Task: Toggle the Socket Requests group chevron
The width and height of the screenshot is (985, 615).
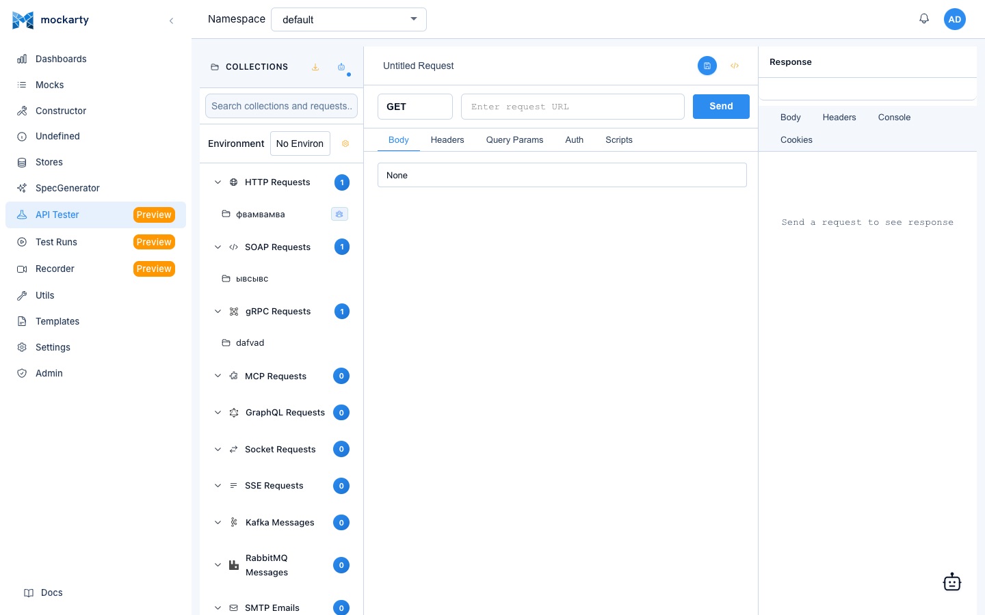Action: pyautogui.click(x=218, y=449)
